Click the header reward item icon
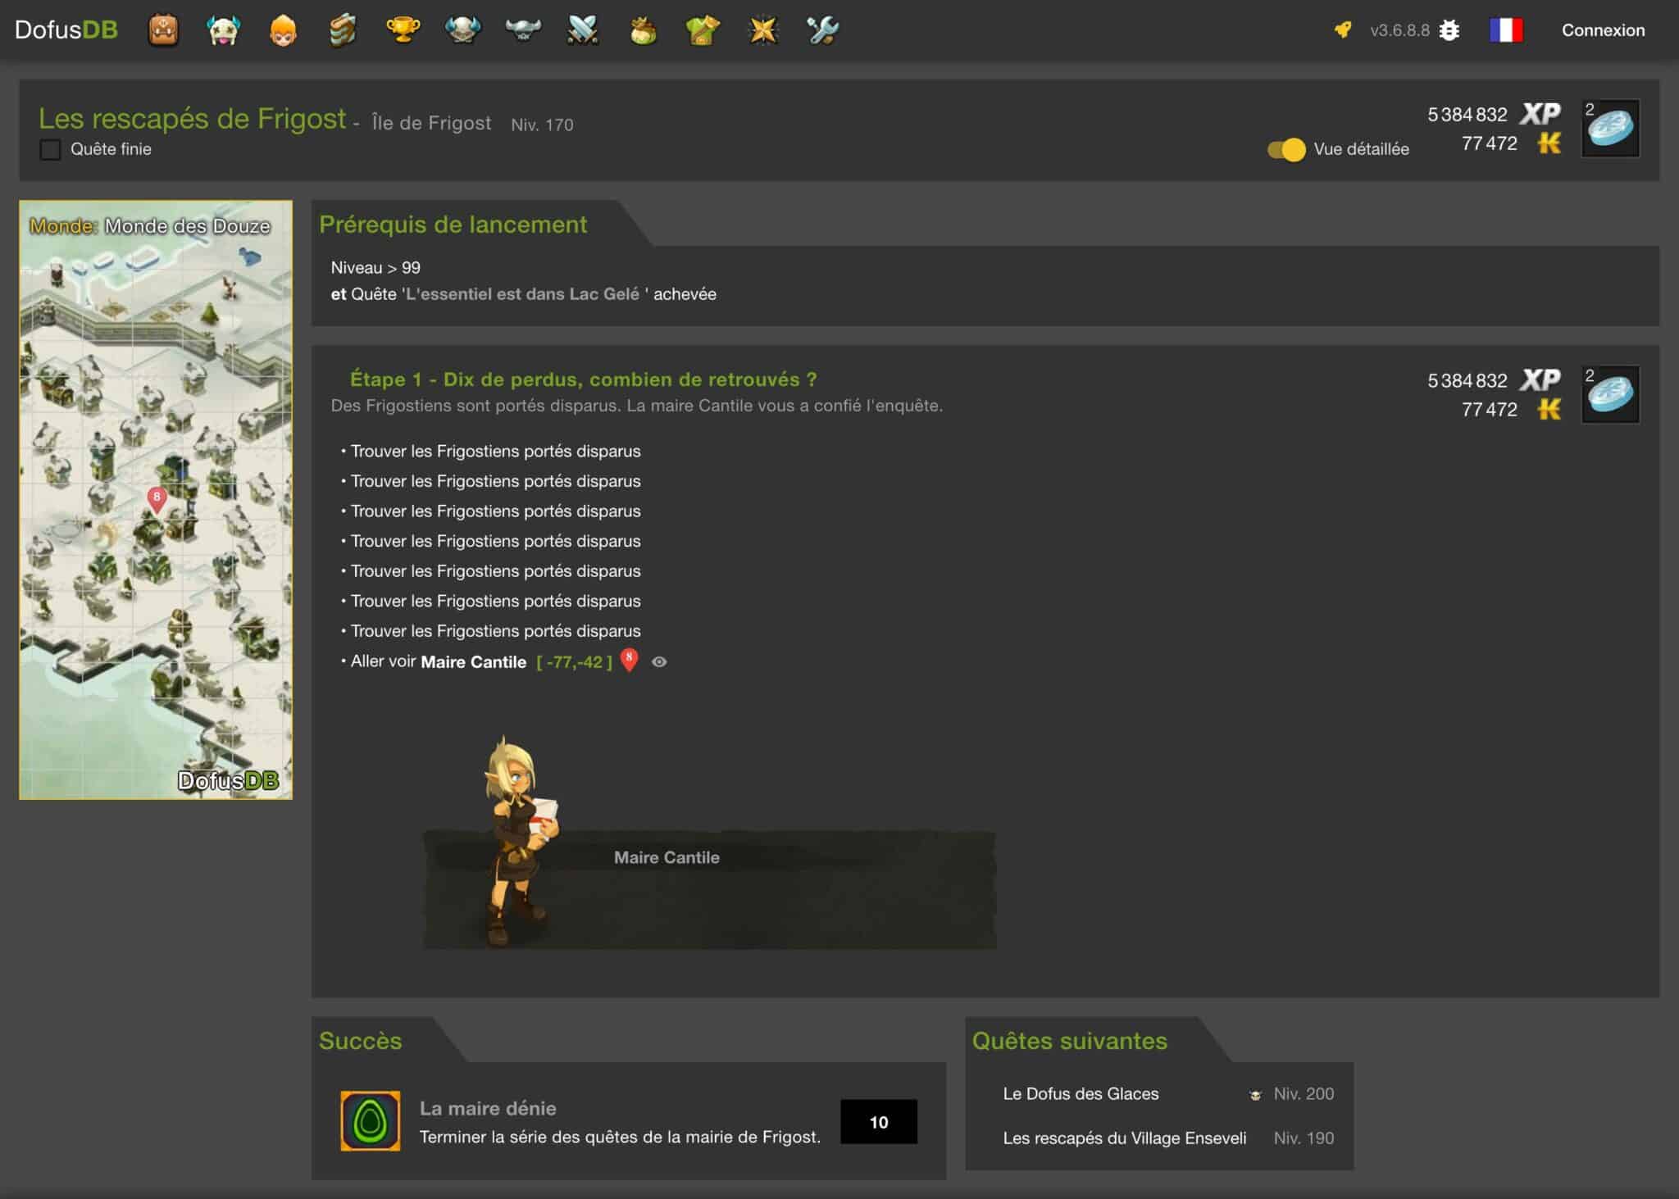Screen dimensions: 1679x1199 tap(1610, 128)
